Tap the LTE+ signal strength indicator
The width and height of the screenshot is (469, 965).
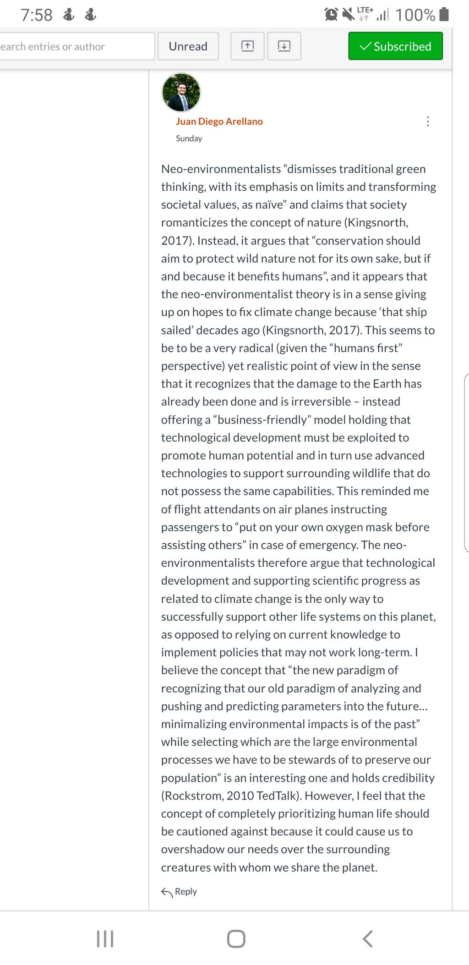point(373,14)
